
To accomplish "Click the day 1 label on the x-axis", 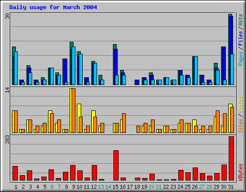I will point(16,187).
